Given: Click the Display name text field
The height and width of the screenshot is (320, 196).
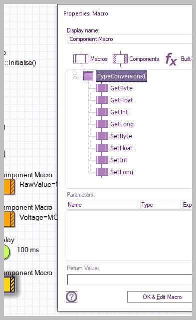Looking at the screenshot, I should (130, 39).
